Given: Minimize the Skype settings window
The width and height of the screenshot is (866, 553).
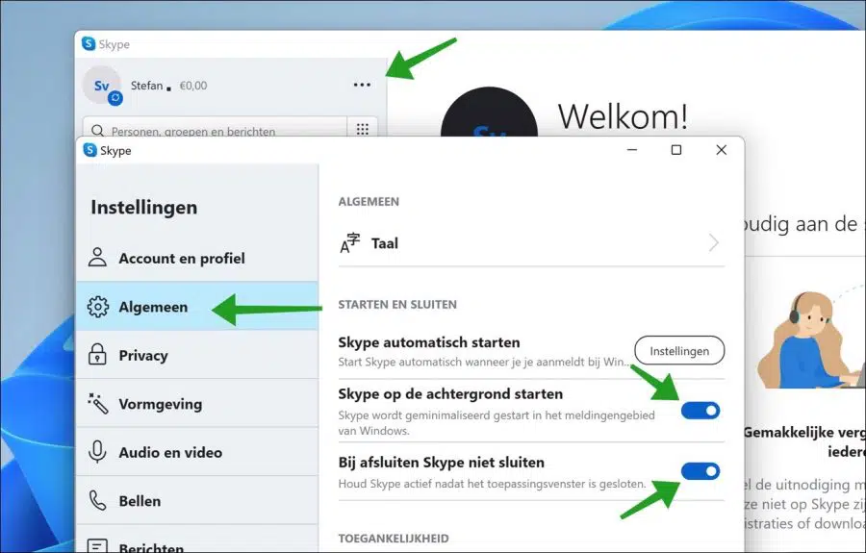Looking at the screenshot, I should [x=632, y=150].
